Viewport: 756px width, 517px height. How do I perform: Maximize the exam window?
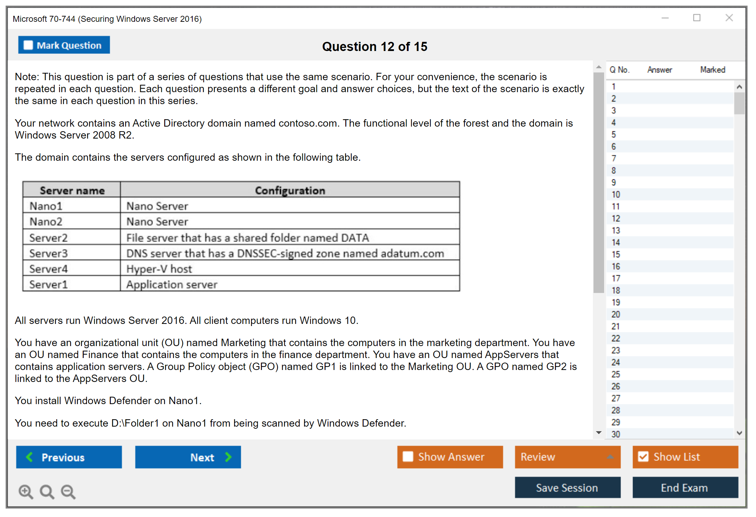point(697,18)
